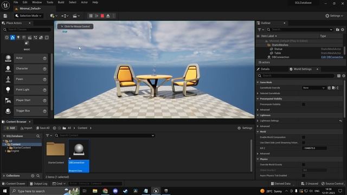Toggle the visibility column eye in Outliner header
This screenshot has height=195, width=347.
(258, 36)
